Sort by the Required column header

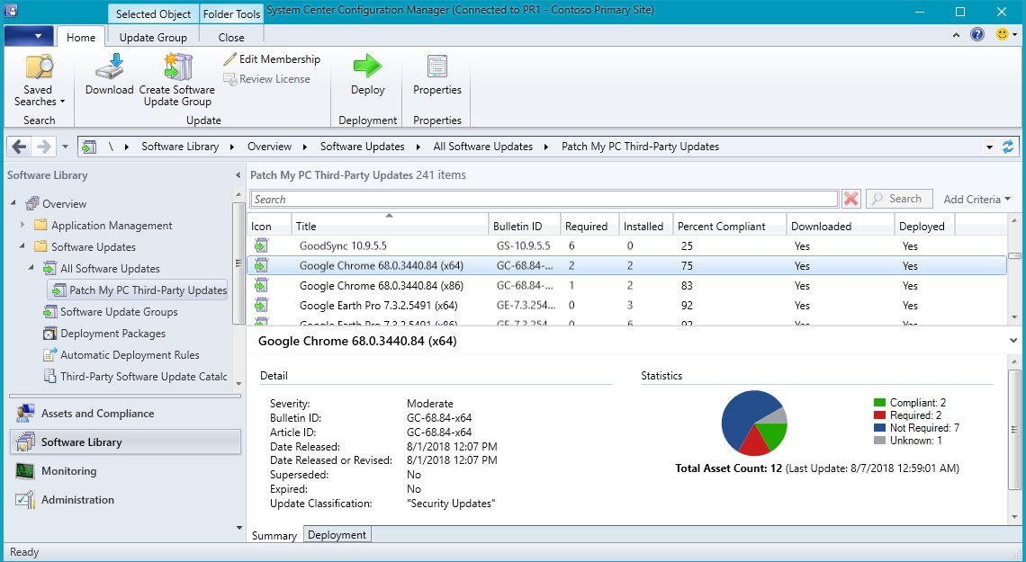[589, 226]
